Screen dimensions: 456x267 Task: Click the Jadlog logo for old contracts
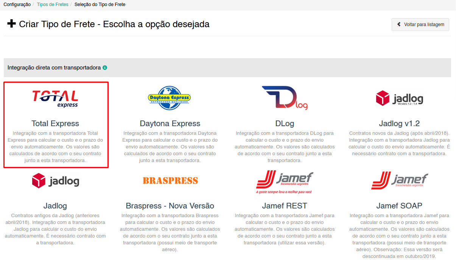(56, 181)
